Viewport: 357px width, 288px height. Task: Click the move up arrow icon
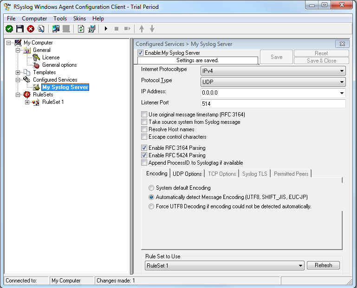[x=142, y=29]
